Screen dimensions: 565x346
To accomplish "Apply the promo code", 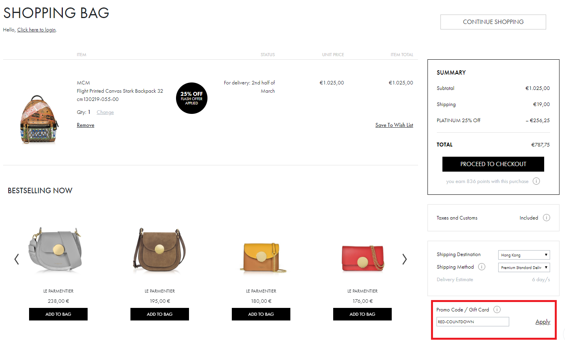I will [543, 322].
